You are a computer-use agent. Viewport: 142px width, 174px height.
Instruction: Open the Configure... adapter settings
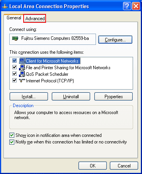pyautogui.click(x=115, y=40)
